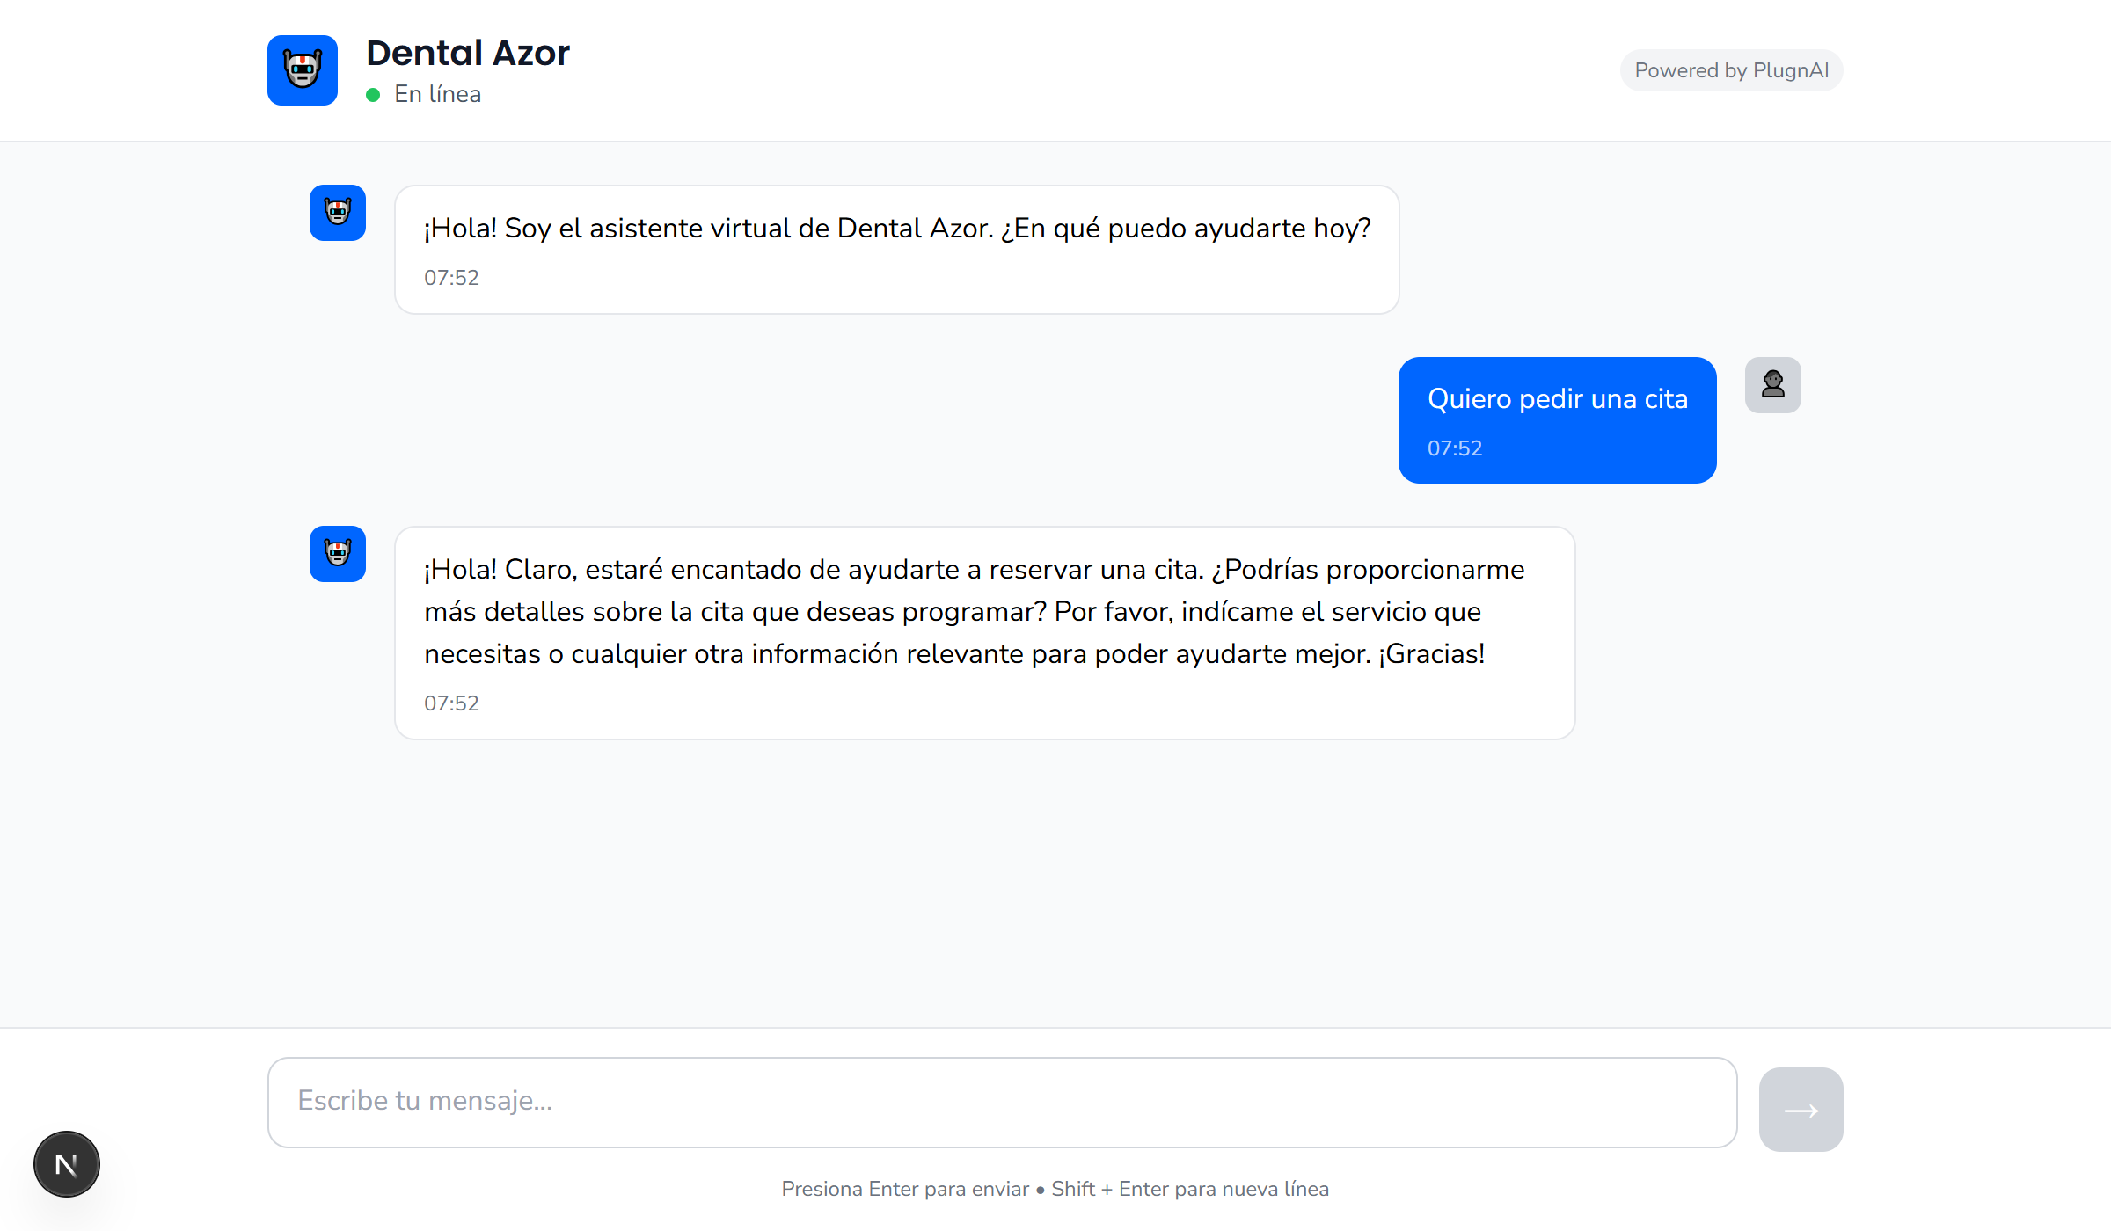Select the blue Quiero pedir una cita bubble

click(1557, 419)
